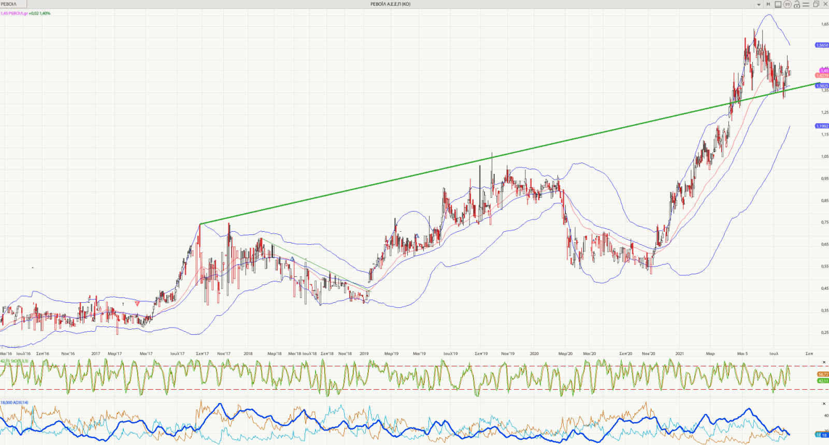829x445 pixels.
Task: Click the ADX(14) indicator label
Action: coord(15,403)
